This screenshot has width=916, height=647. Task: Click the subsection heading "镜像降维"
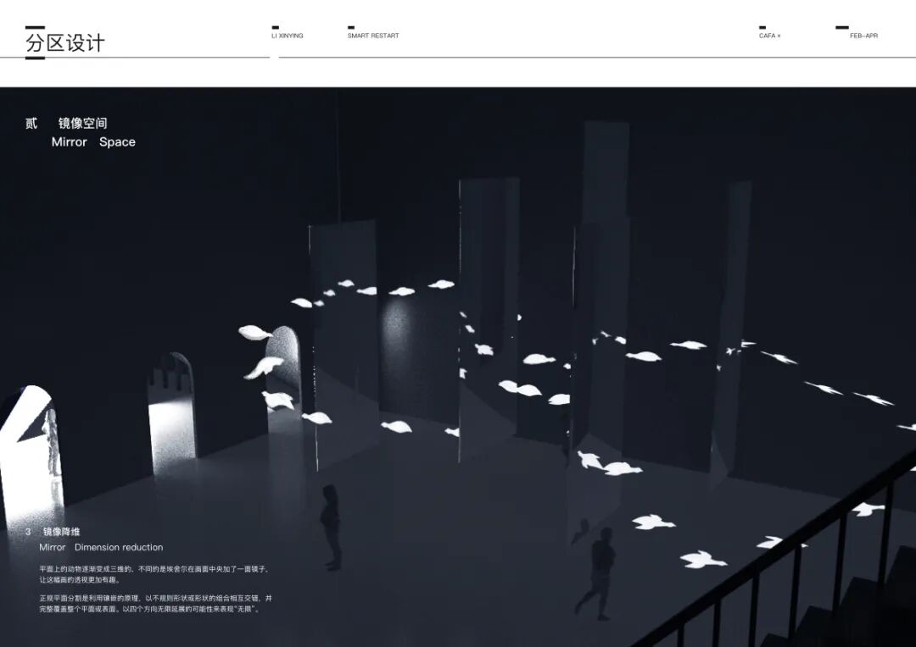pyautogui.click(x=61, y=532)
